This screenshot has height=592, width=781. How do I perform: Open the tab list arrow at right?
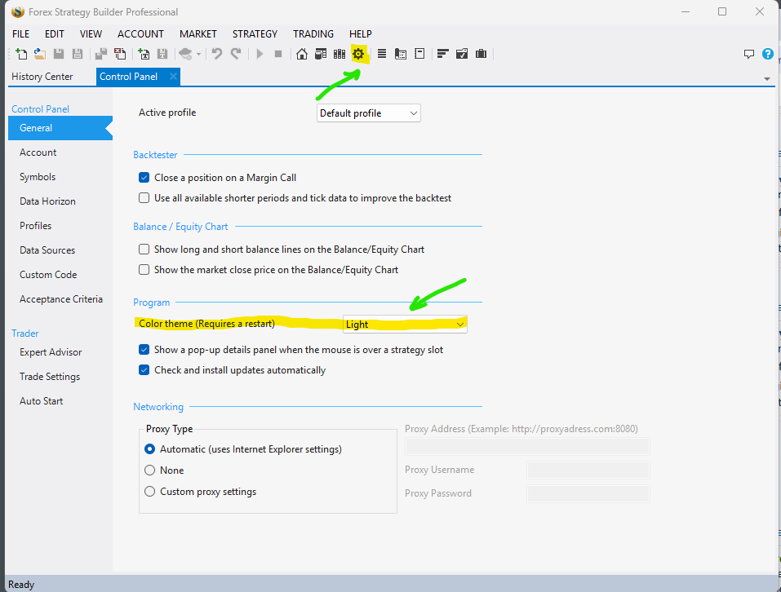click(x=767, y=79)
